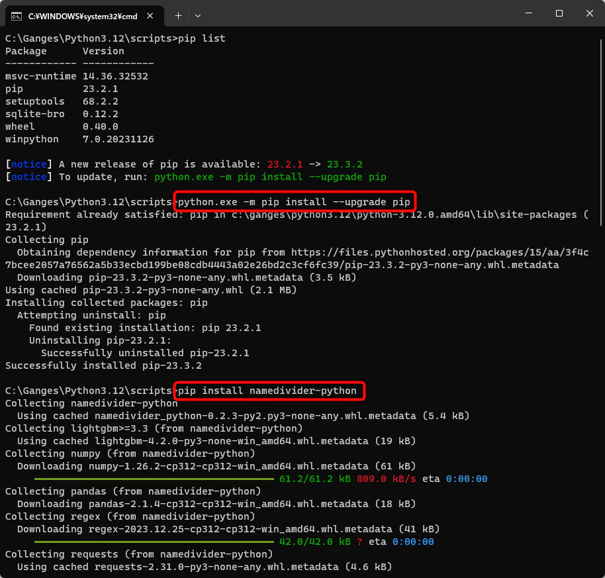Image resolution: width=605 pixels, height=578 pixels.
Task: Click the msvc-runtime 14.36.32532 row
Action: pos(76,76)
